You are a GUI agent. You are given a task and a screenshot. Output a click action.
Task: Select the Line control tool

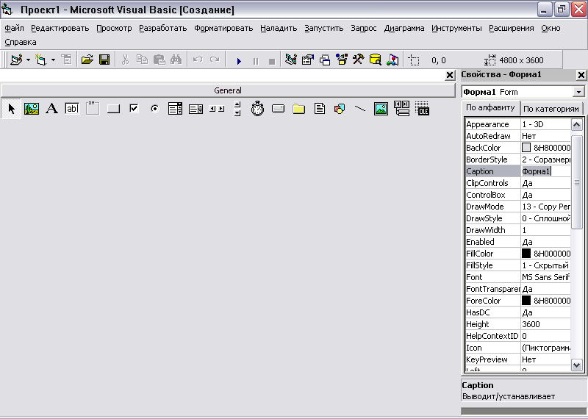360,109
